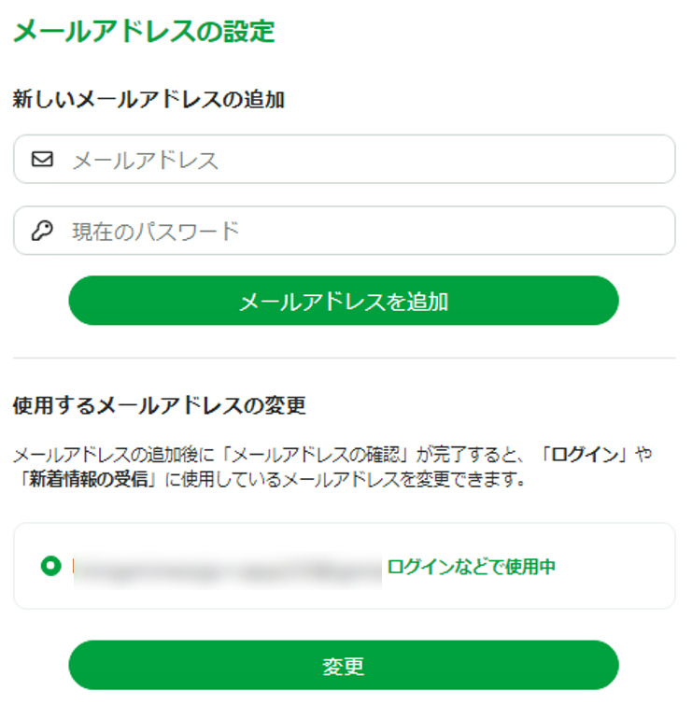Click the bold 「ログイン」 text in description
The width and height of the screenshot is (692, 719).
pyautogui.click(x=586, y=456)
